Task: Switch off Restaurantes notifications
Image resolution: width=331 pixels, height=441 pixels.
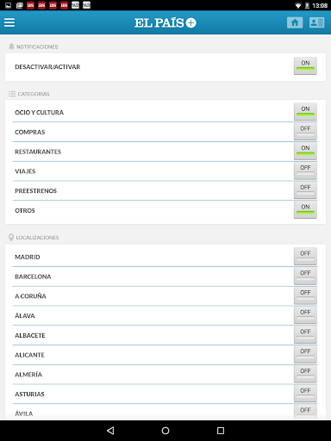Action: pos(305,151)
